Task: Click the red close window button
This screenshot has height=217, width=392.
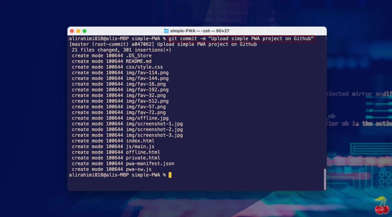Action: pyautogui.click(x=72, y=31)
